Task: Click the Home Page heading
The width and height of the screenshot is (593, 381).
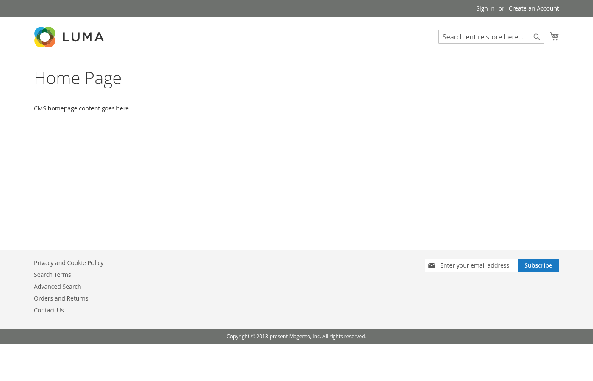Action: (78, 78)
